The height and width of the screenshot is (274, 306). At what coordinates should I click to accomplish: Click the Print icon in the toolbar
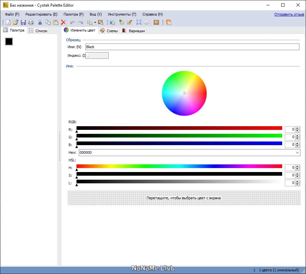click(31, 22)
